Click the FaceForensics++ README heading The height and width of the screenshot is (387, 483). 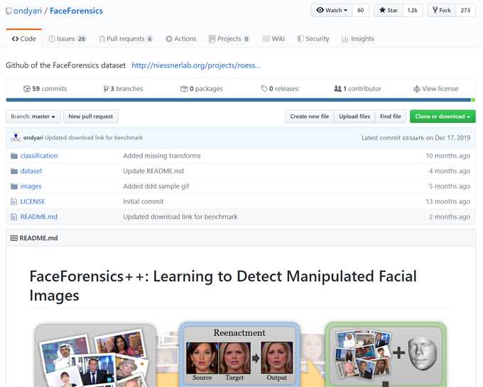pyautogui.click(x=223, y=285)
